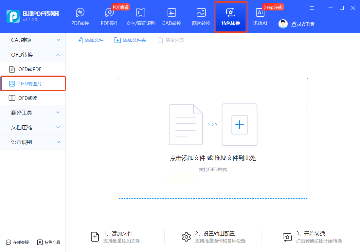Expand the 语音识别 section
This screenshot has height=252, width=360.
point(33,142)
